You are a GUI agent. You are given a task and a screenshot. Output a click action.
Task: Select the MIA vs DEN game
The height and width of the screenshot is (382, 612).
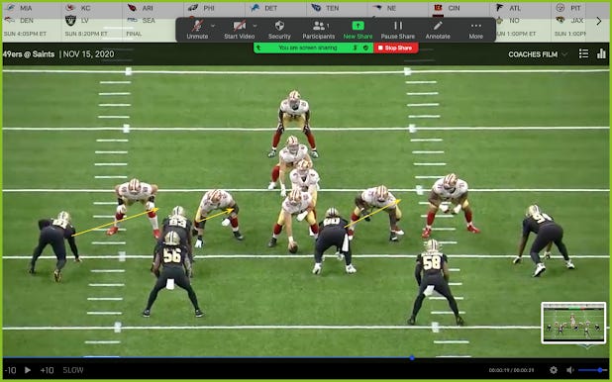coord(32,21)
